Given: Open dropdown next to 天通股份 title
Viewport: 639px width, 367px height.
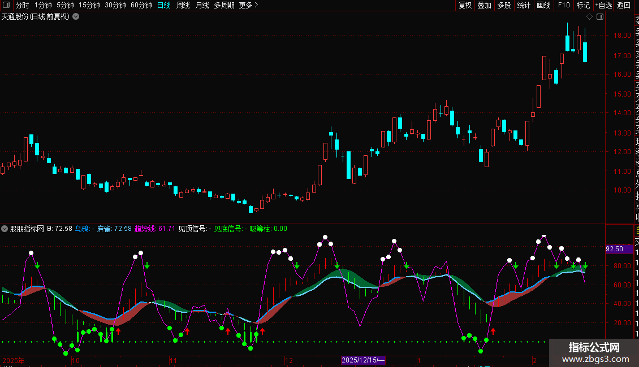Looking at the screenshot, I should 76,17.
